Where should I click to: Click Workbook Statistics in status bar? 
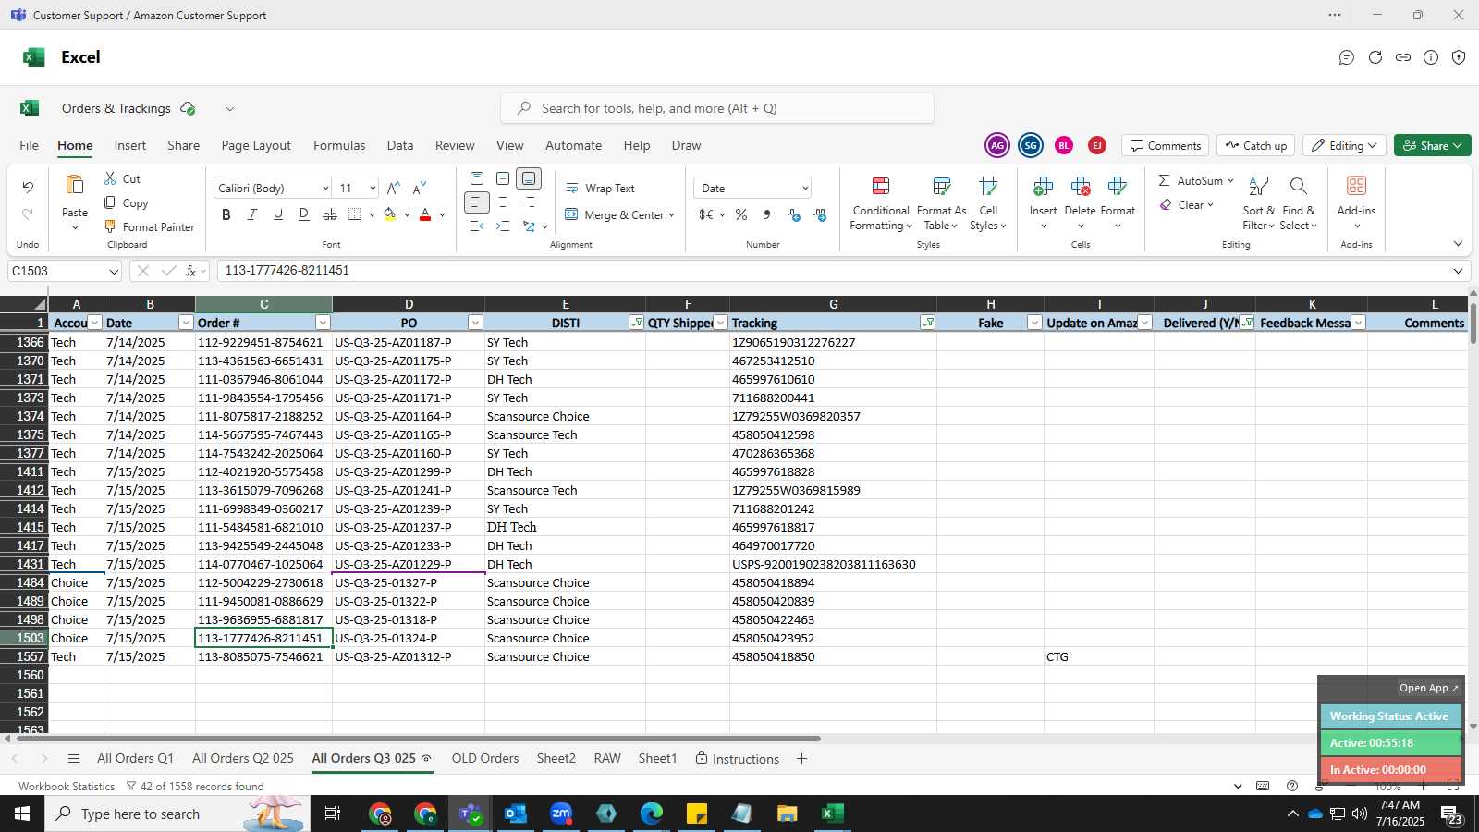pyautogui.click(x=67, y=786)
